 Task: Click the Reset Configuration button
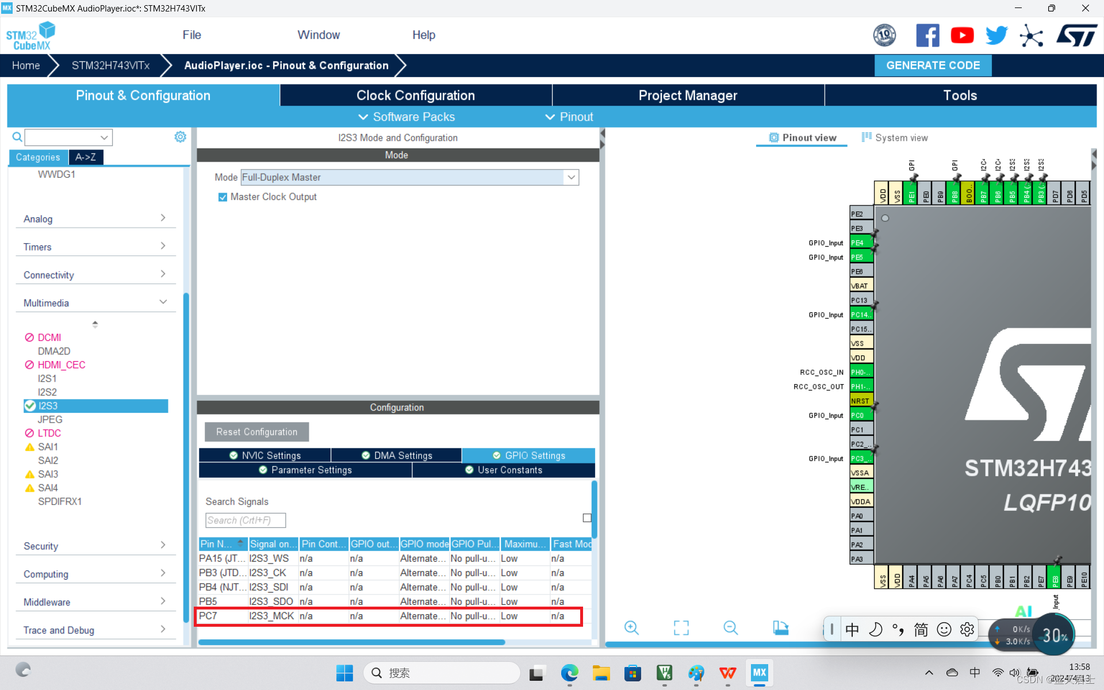(256, 432)
